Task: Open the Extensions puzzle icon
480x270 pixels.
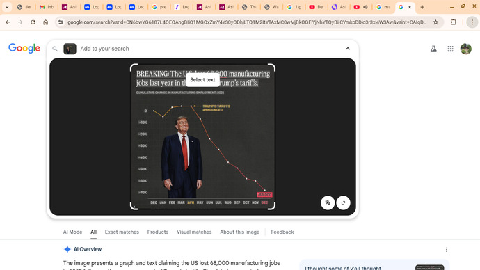Action: click(x=454, y=22)
